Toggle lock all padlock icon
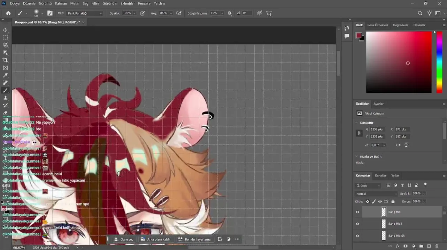 click(x=393, y=201)
